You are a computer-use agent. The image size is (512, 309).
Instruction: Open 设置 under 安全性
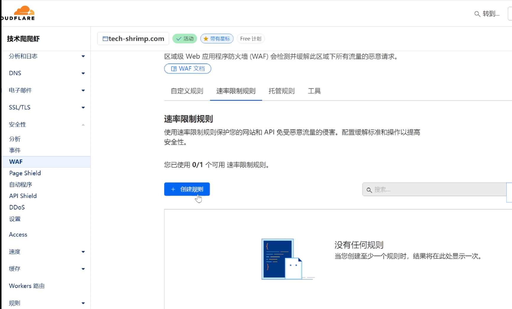(15, 219)
